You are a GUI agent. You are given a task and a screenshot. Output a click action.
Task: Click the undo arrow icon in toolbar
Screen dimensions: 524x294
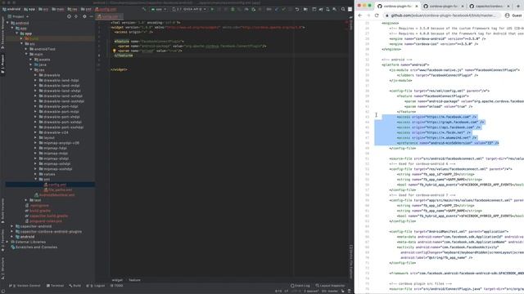pyautogui.click(x=297, y=9)
